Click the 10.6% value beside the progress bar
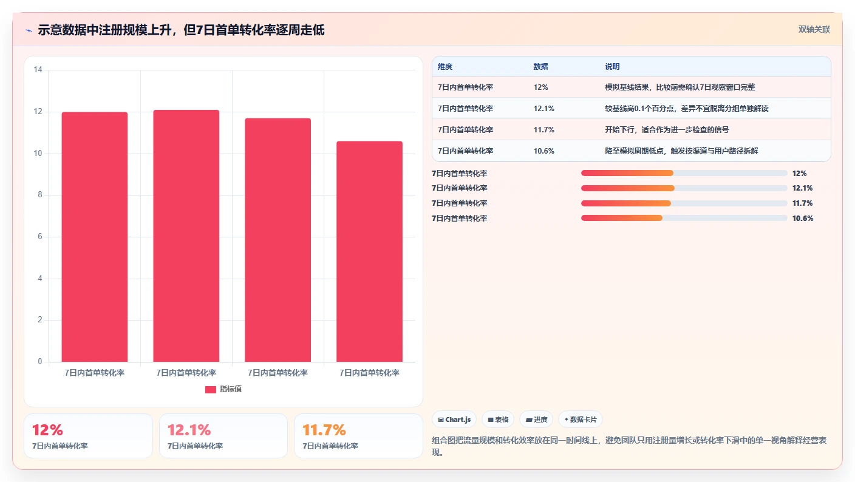The image size is (855, 482). (803, 219)
